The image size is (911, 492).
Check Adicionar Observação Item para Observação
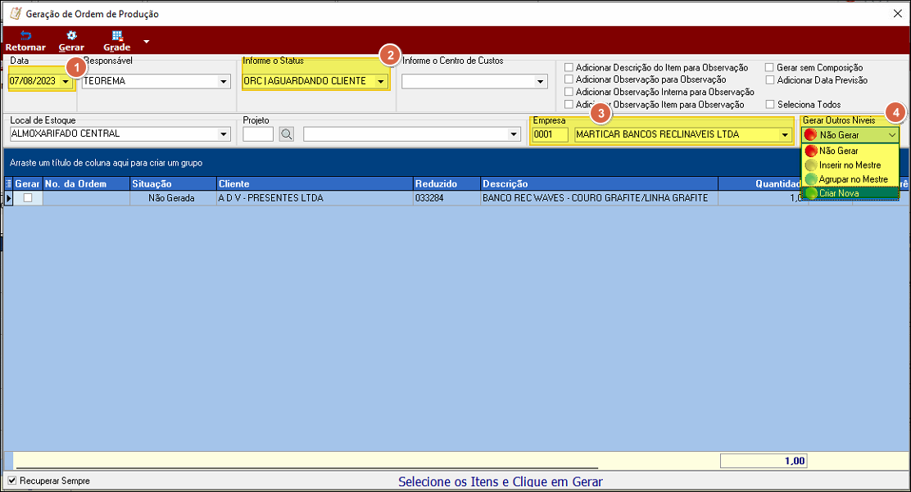click(569, 105)
